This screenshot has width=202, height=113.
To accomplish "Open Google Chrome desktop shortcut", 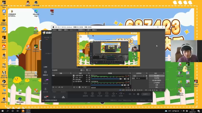I will point(36,30).
